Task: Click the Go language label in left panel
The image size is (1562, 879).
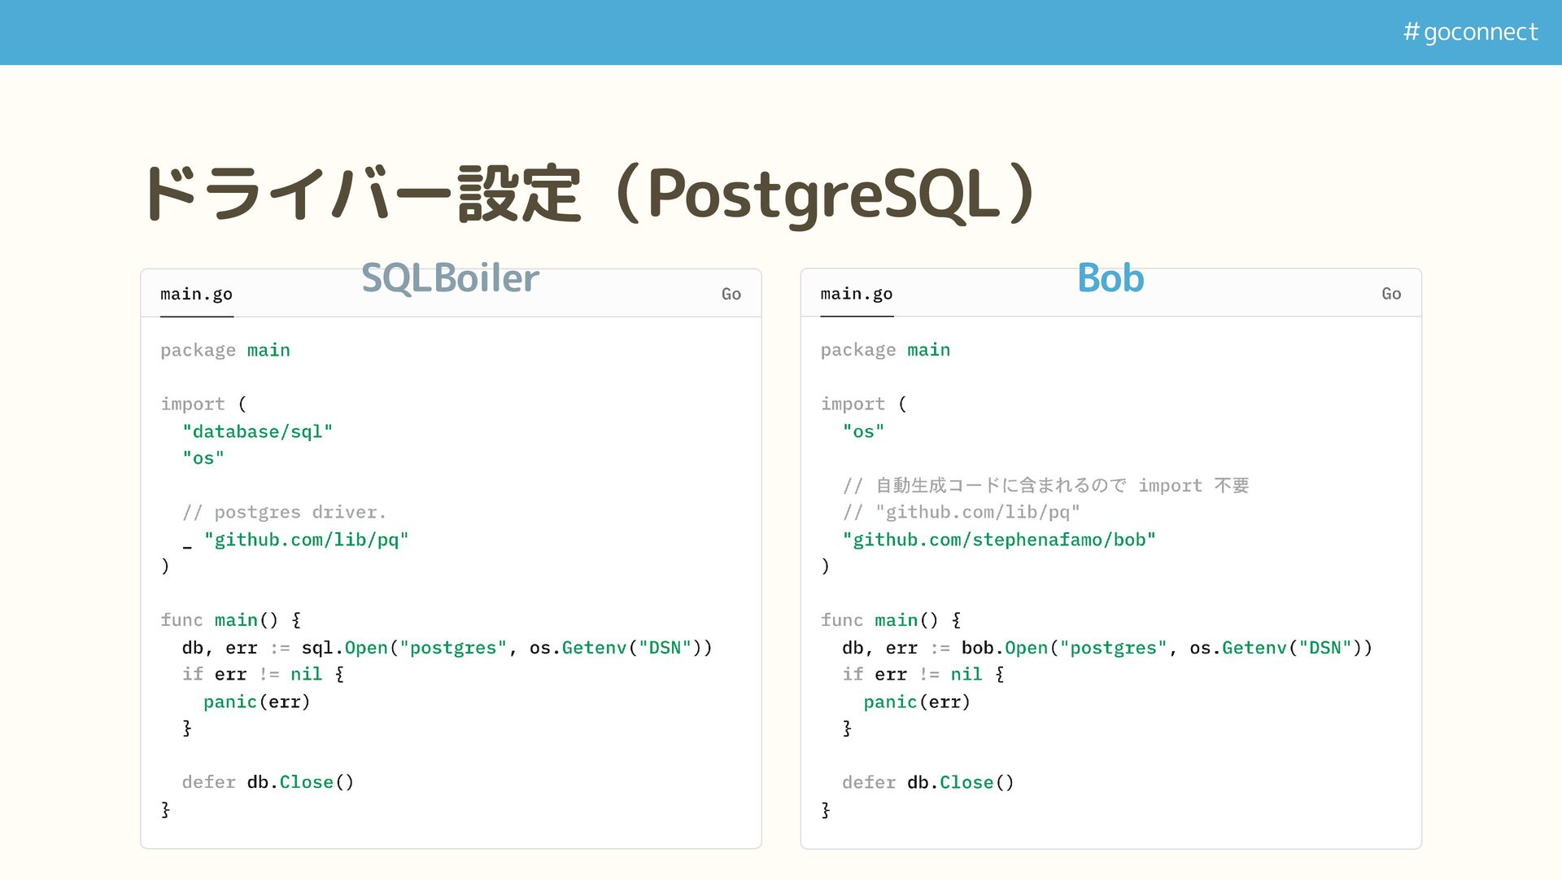Action: click(731, 294)
